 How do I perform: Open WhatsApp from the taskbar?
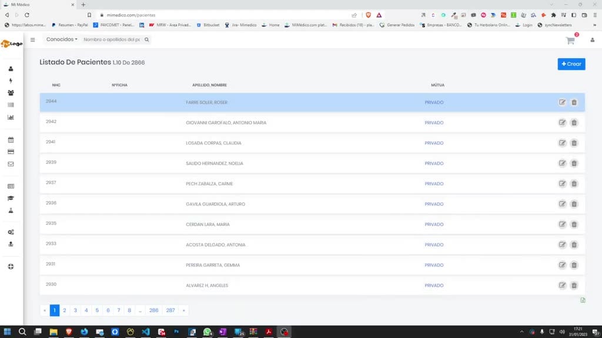[x=208, y=332]
